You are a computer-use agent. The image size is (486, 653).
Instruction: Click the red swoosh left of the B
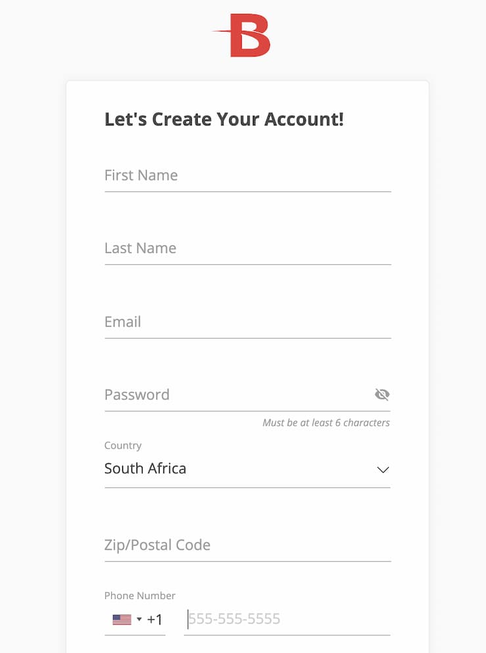pos(221,32)
